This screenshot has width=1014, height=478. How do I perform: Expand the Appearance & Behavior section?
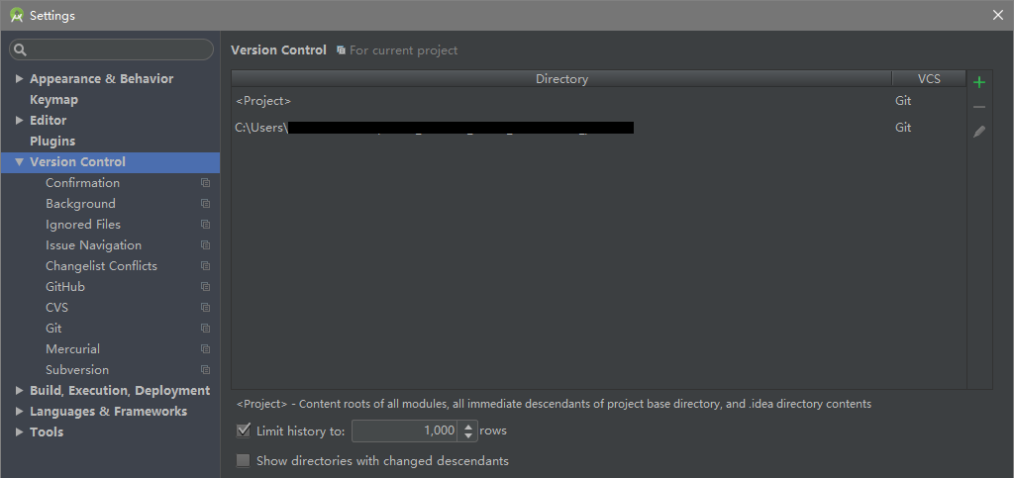[19, 79]
